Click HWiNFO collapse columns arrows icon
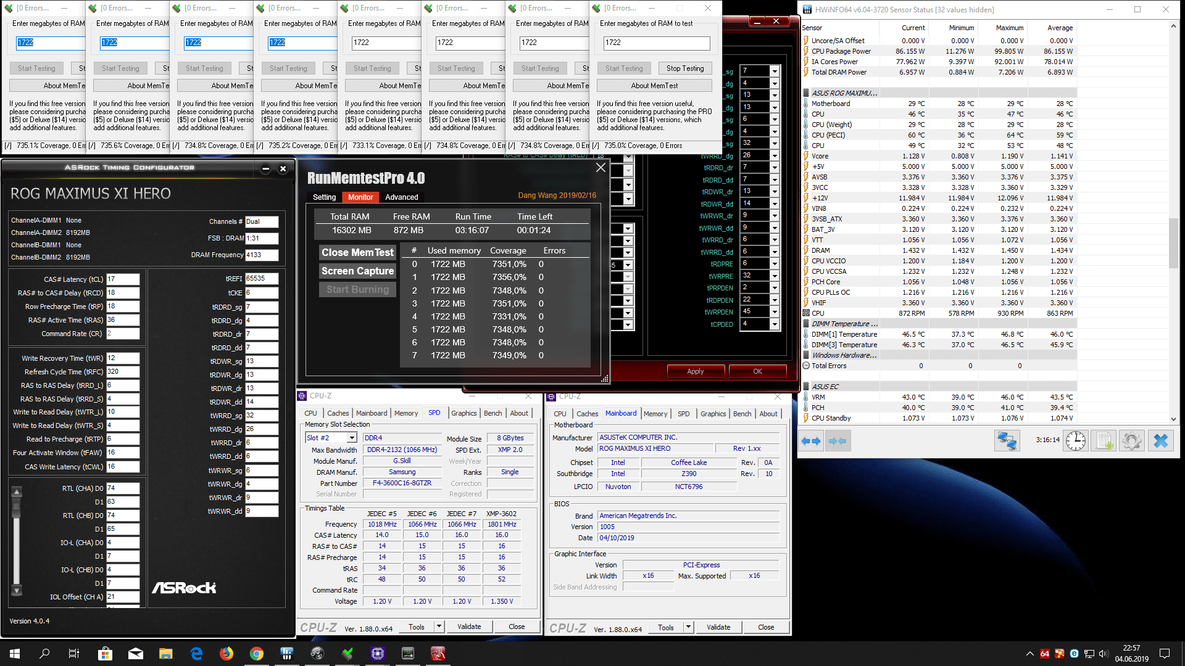The image size is (1185, 666). [838, 441]
